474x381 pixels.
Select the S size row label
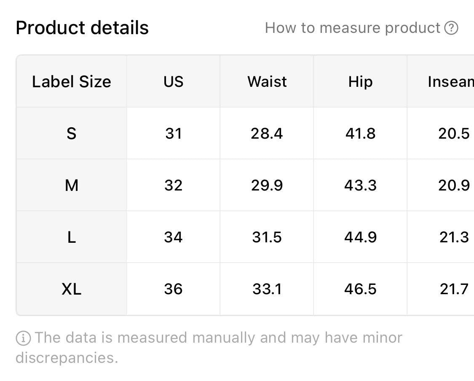72,134
